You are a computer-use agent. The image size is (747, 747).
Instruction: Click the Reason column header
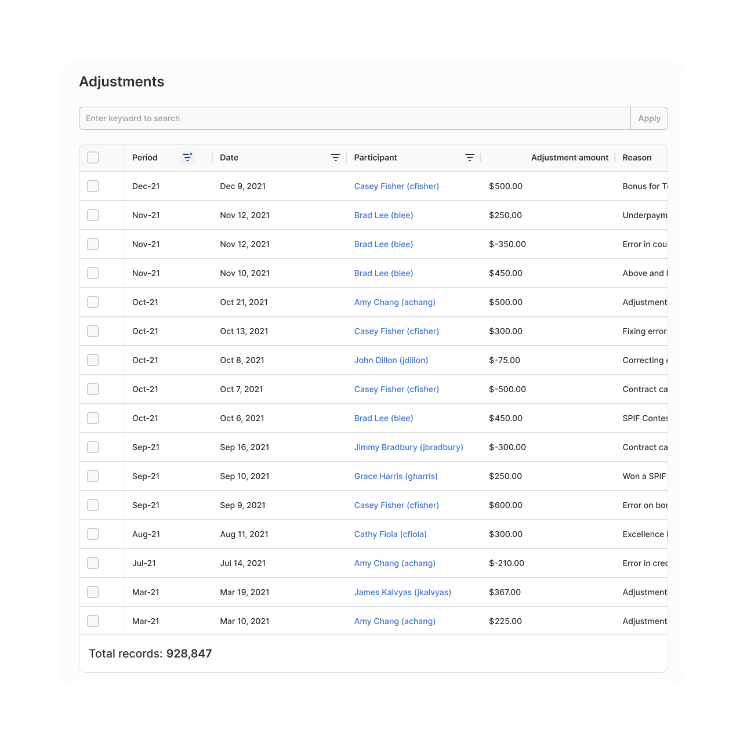point(637,157)
